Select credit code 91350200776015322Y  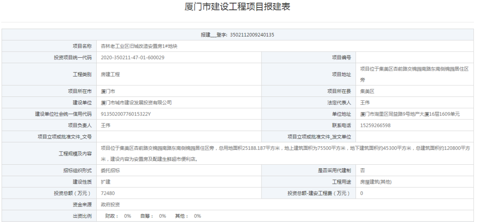[x=126, y=114]
